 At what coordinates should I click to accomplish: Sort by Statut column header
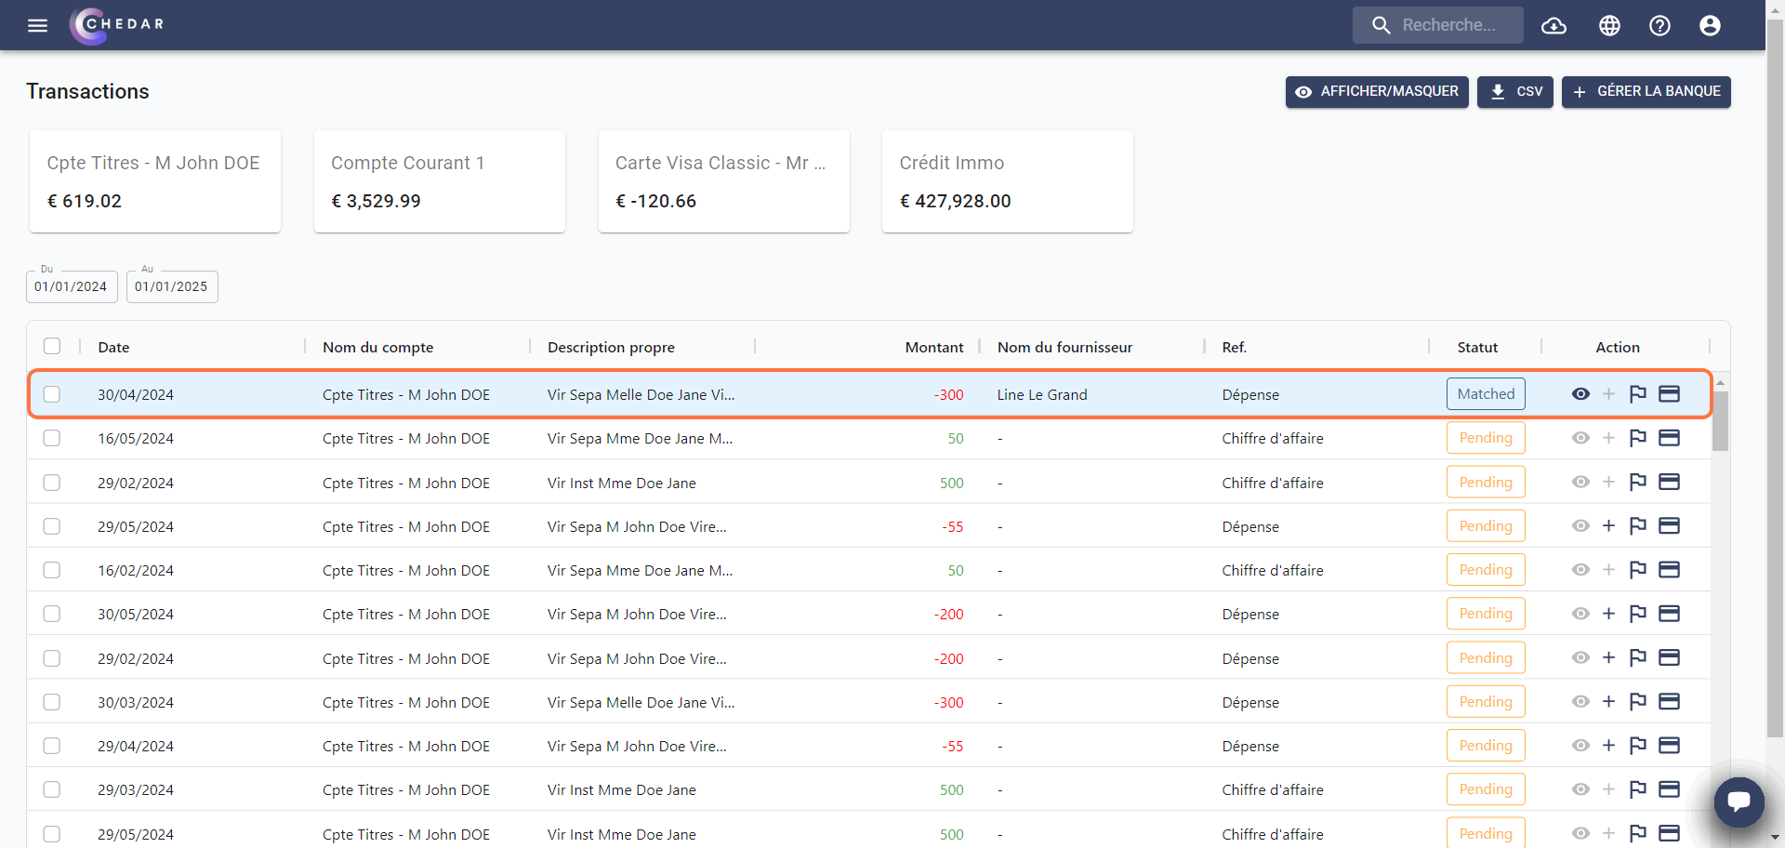1477,347
